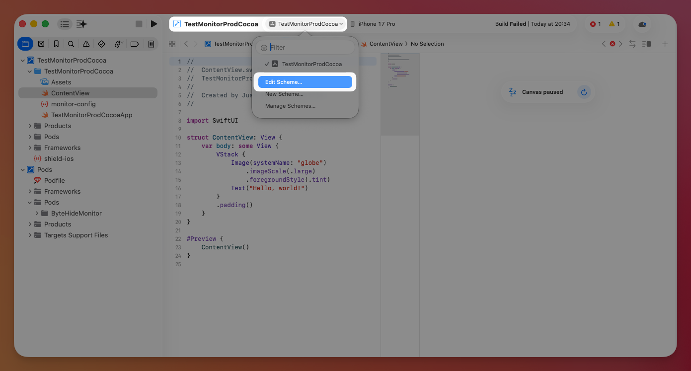
Task: Check the TestMonitorProdCocoa scheme entry
Action: pyautogui.click(x=308, y=64)
